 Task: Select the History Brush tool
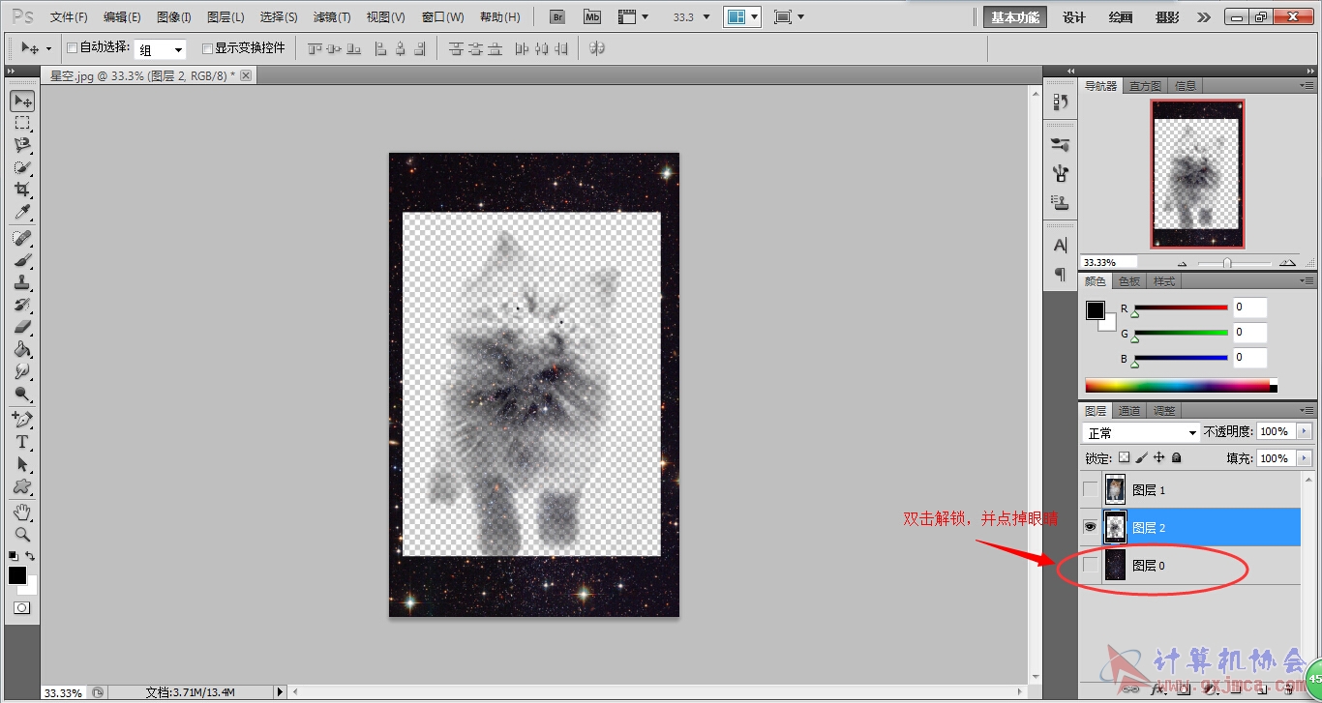pos(22,305)
